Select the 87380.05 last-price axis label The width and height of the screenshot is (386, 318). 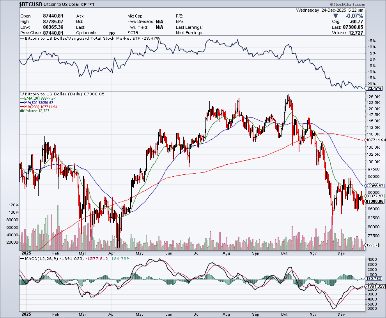point(375,201)
